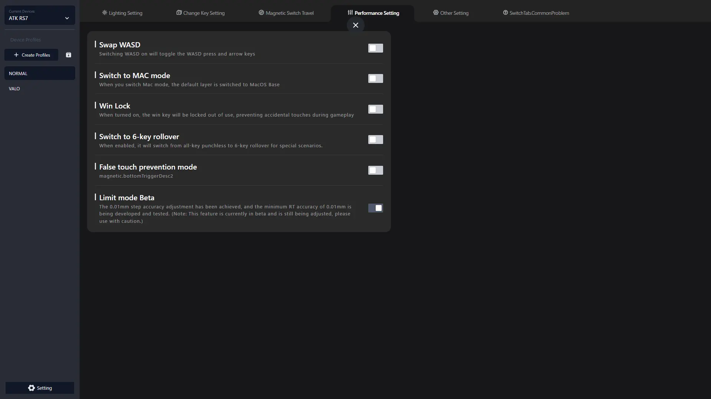Click the Create Profiles button
711x399 pixels.
pos(31,55)
